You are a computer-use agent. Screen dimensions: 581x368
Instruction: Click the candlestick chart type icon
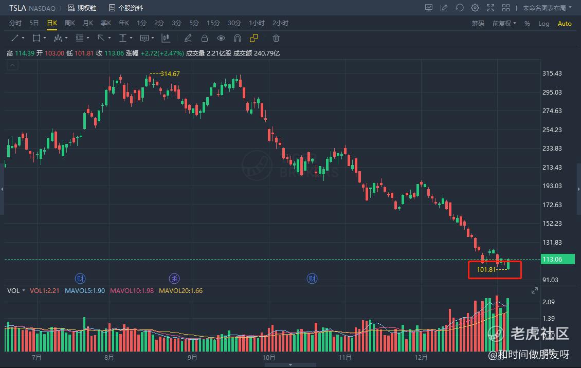166,38
